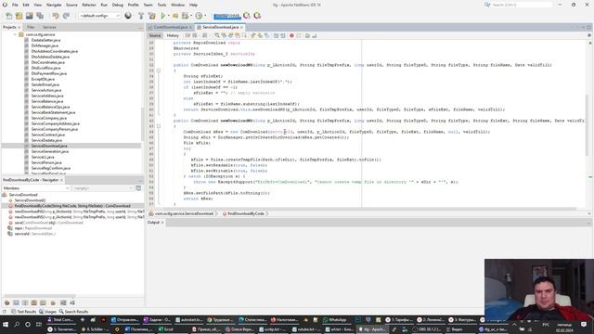Click the globe browser icon in toolbar
The image size is (594, 334).
128,16
